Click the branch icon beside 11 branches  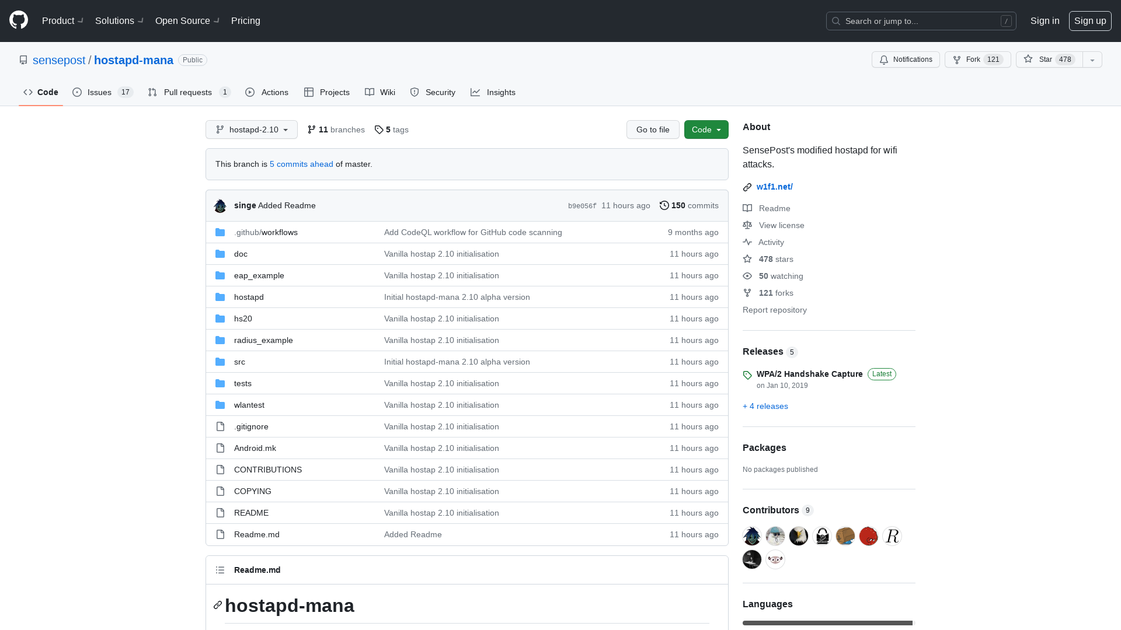click(312, 129)
